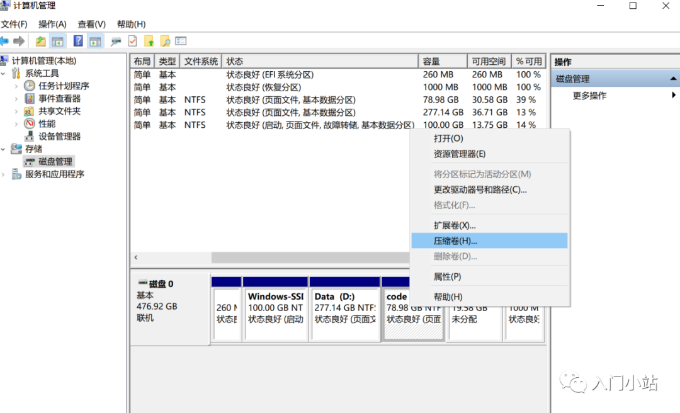Choose 属性(P) in context menu
680x413 pixels.
[489, 277]
